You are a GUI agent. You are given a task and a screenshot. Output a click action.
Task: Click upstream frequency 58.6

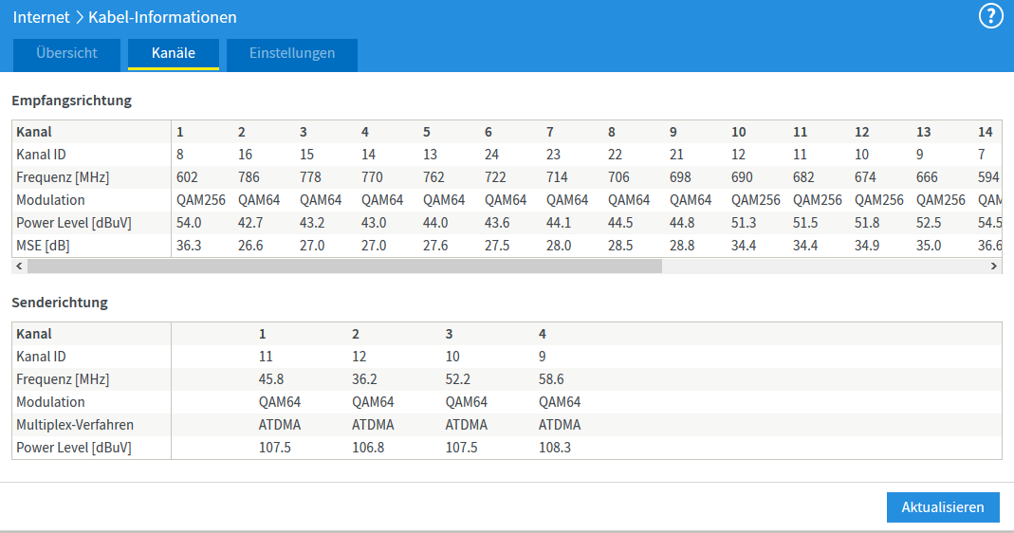click(x=551, y=379)
